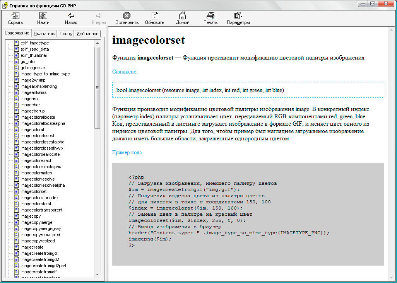
Task: Open the imagecolorallocatealpha topic
Action: click(43, 123)
